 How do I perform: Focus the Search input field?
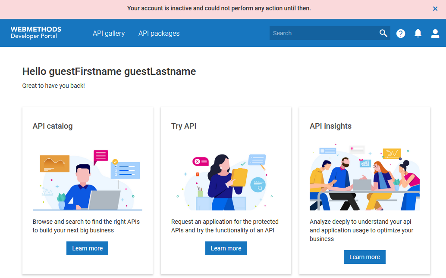[x=324, y=33]
